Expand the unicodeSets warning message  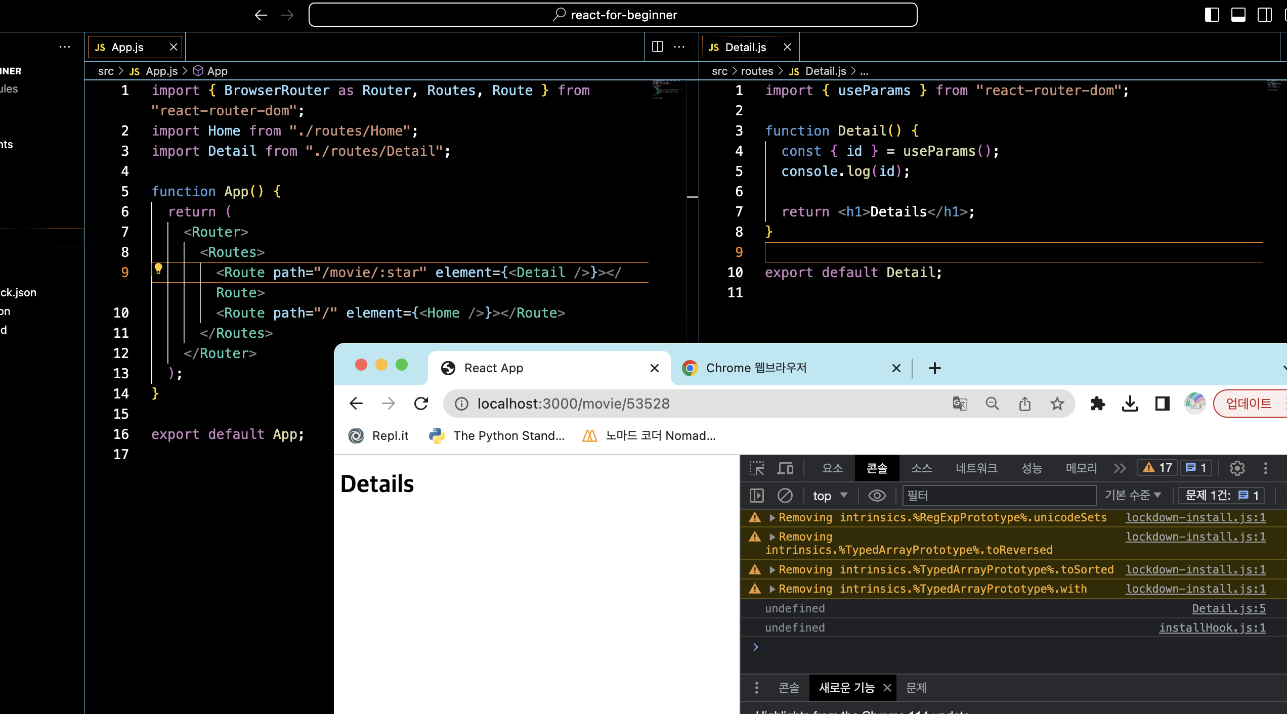pos(772,518)
